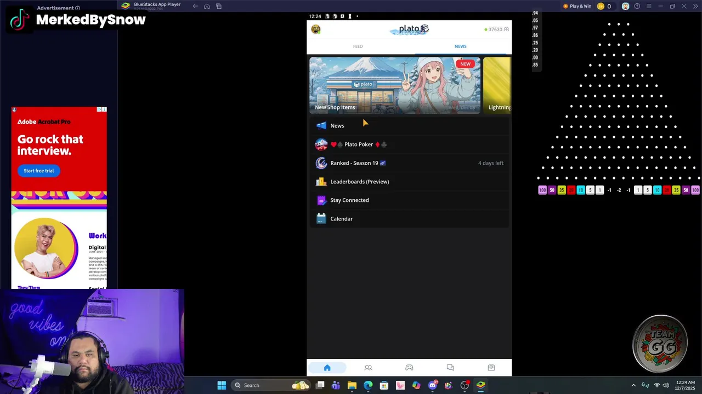Open the Chats tab in bottom navigation
The image size is (702, 394).
(450, 368)
